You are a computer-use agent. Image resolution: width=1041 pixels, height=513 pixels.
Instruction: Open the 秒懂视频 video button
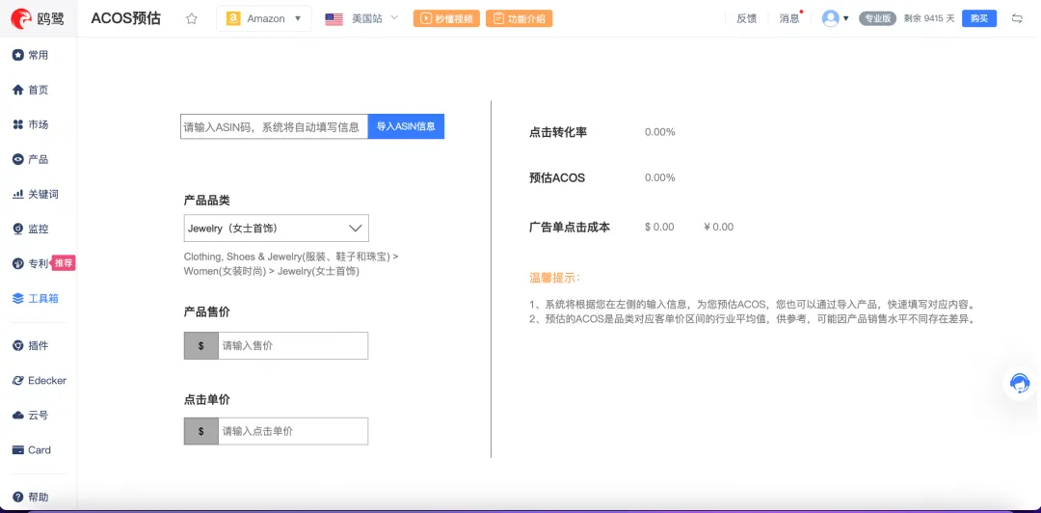[x=446, y=18]
